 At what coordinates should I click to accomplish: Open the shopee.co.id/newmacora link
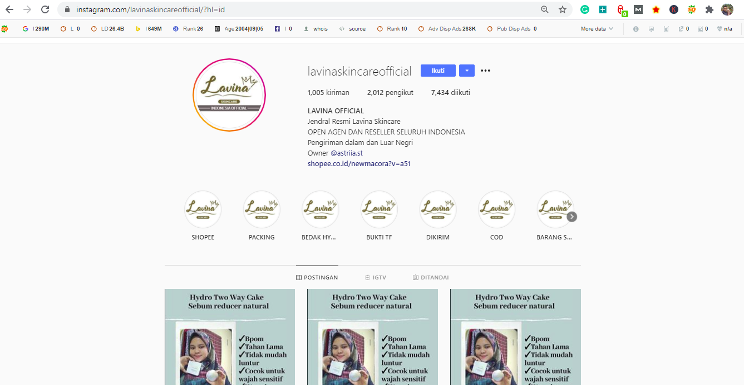coord(359,164)
